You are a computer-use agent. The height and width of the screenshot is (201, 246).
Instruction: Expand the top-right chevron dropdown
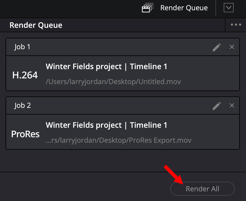pyautogui.click(x=228, y=8)
